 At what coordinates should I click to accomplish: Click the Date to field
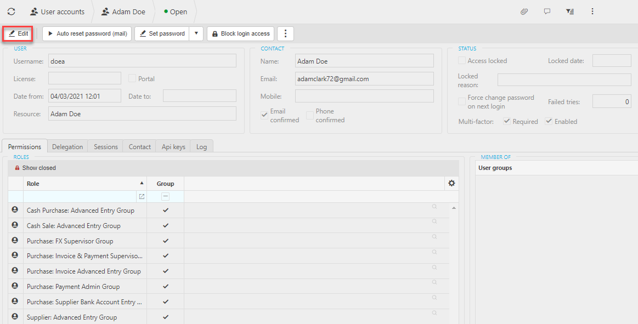199,96
